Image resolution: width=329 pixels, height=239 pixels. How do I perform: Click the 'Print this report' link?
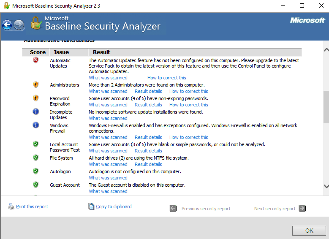coord(32,206)
